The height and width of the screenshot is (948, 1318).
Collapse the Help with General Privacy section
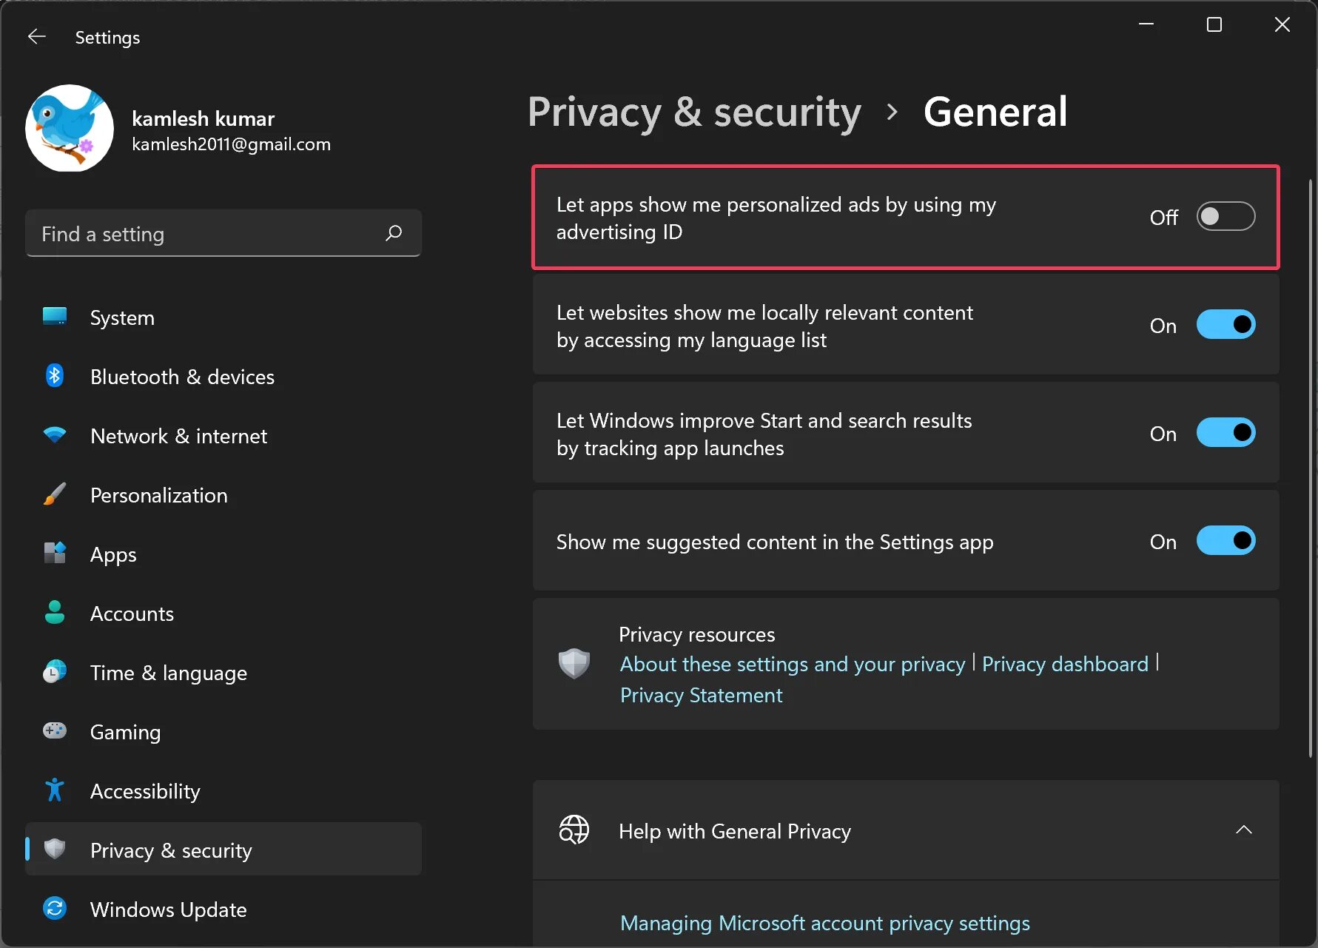pos(1243,830)
